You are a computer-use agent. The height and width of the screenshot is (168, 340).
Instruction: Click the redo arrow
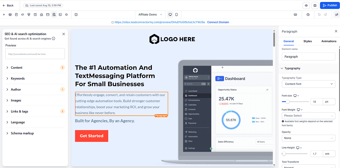326,14
